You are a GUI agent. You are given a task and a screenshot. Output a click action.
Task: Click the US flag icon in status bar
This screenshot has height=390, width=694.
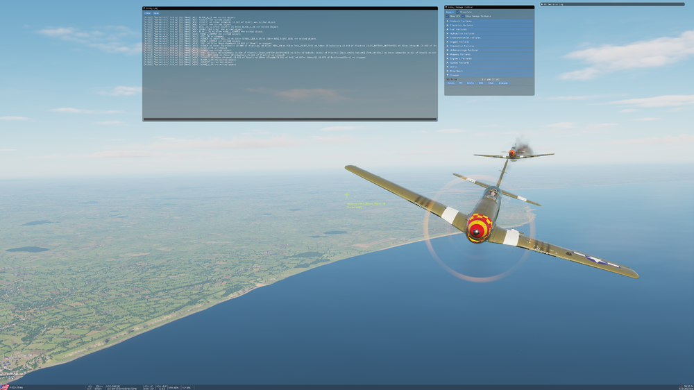[4, 387]
